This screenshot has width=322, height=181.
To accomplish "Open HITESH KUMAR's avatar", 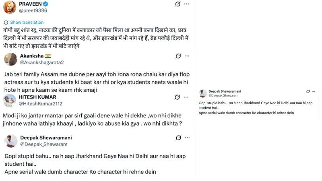I will click(x=9, y=101).
